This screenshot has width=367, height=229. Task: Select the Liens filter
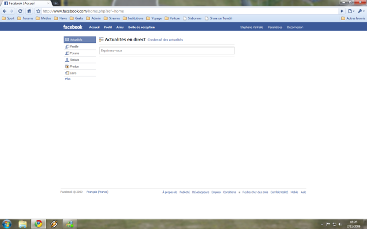click(80, 73)
